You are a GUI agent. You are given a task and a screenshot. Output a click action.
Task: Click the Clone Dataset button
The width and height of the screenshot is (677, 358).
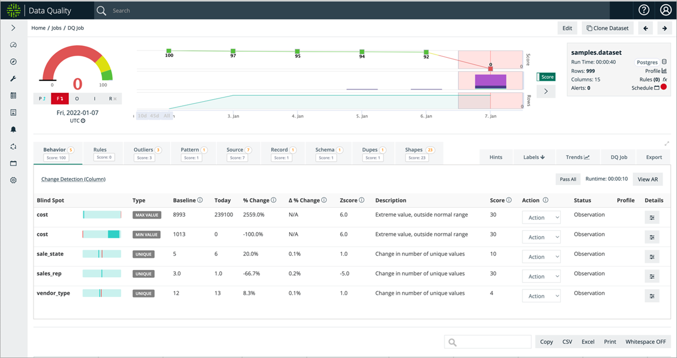607,28
